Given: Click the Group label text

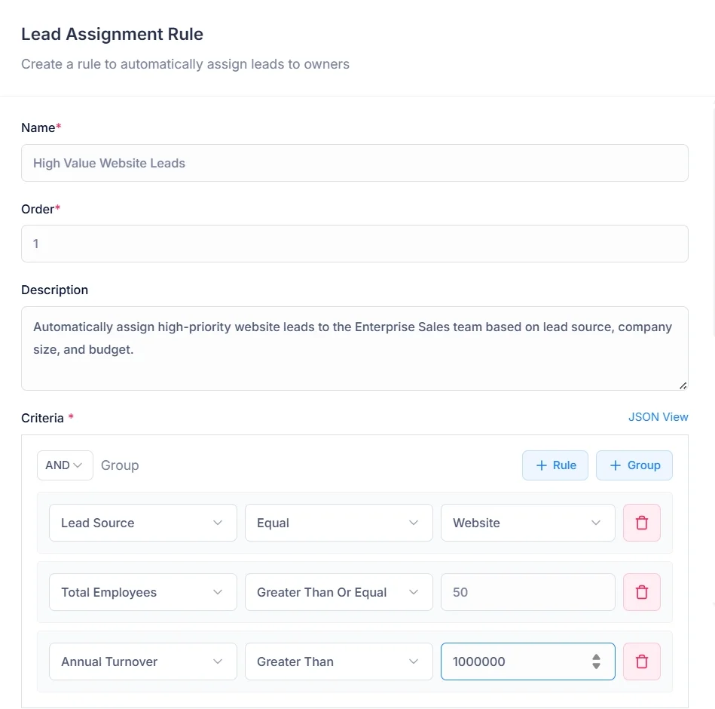Looking at the screenshot, I should coord(120,465).
